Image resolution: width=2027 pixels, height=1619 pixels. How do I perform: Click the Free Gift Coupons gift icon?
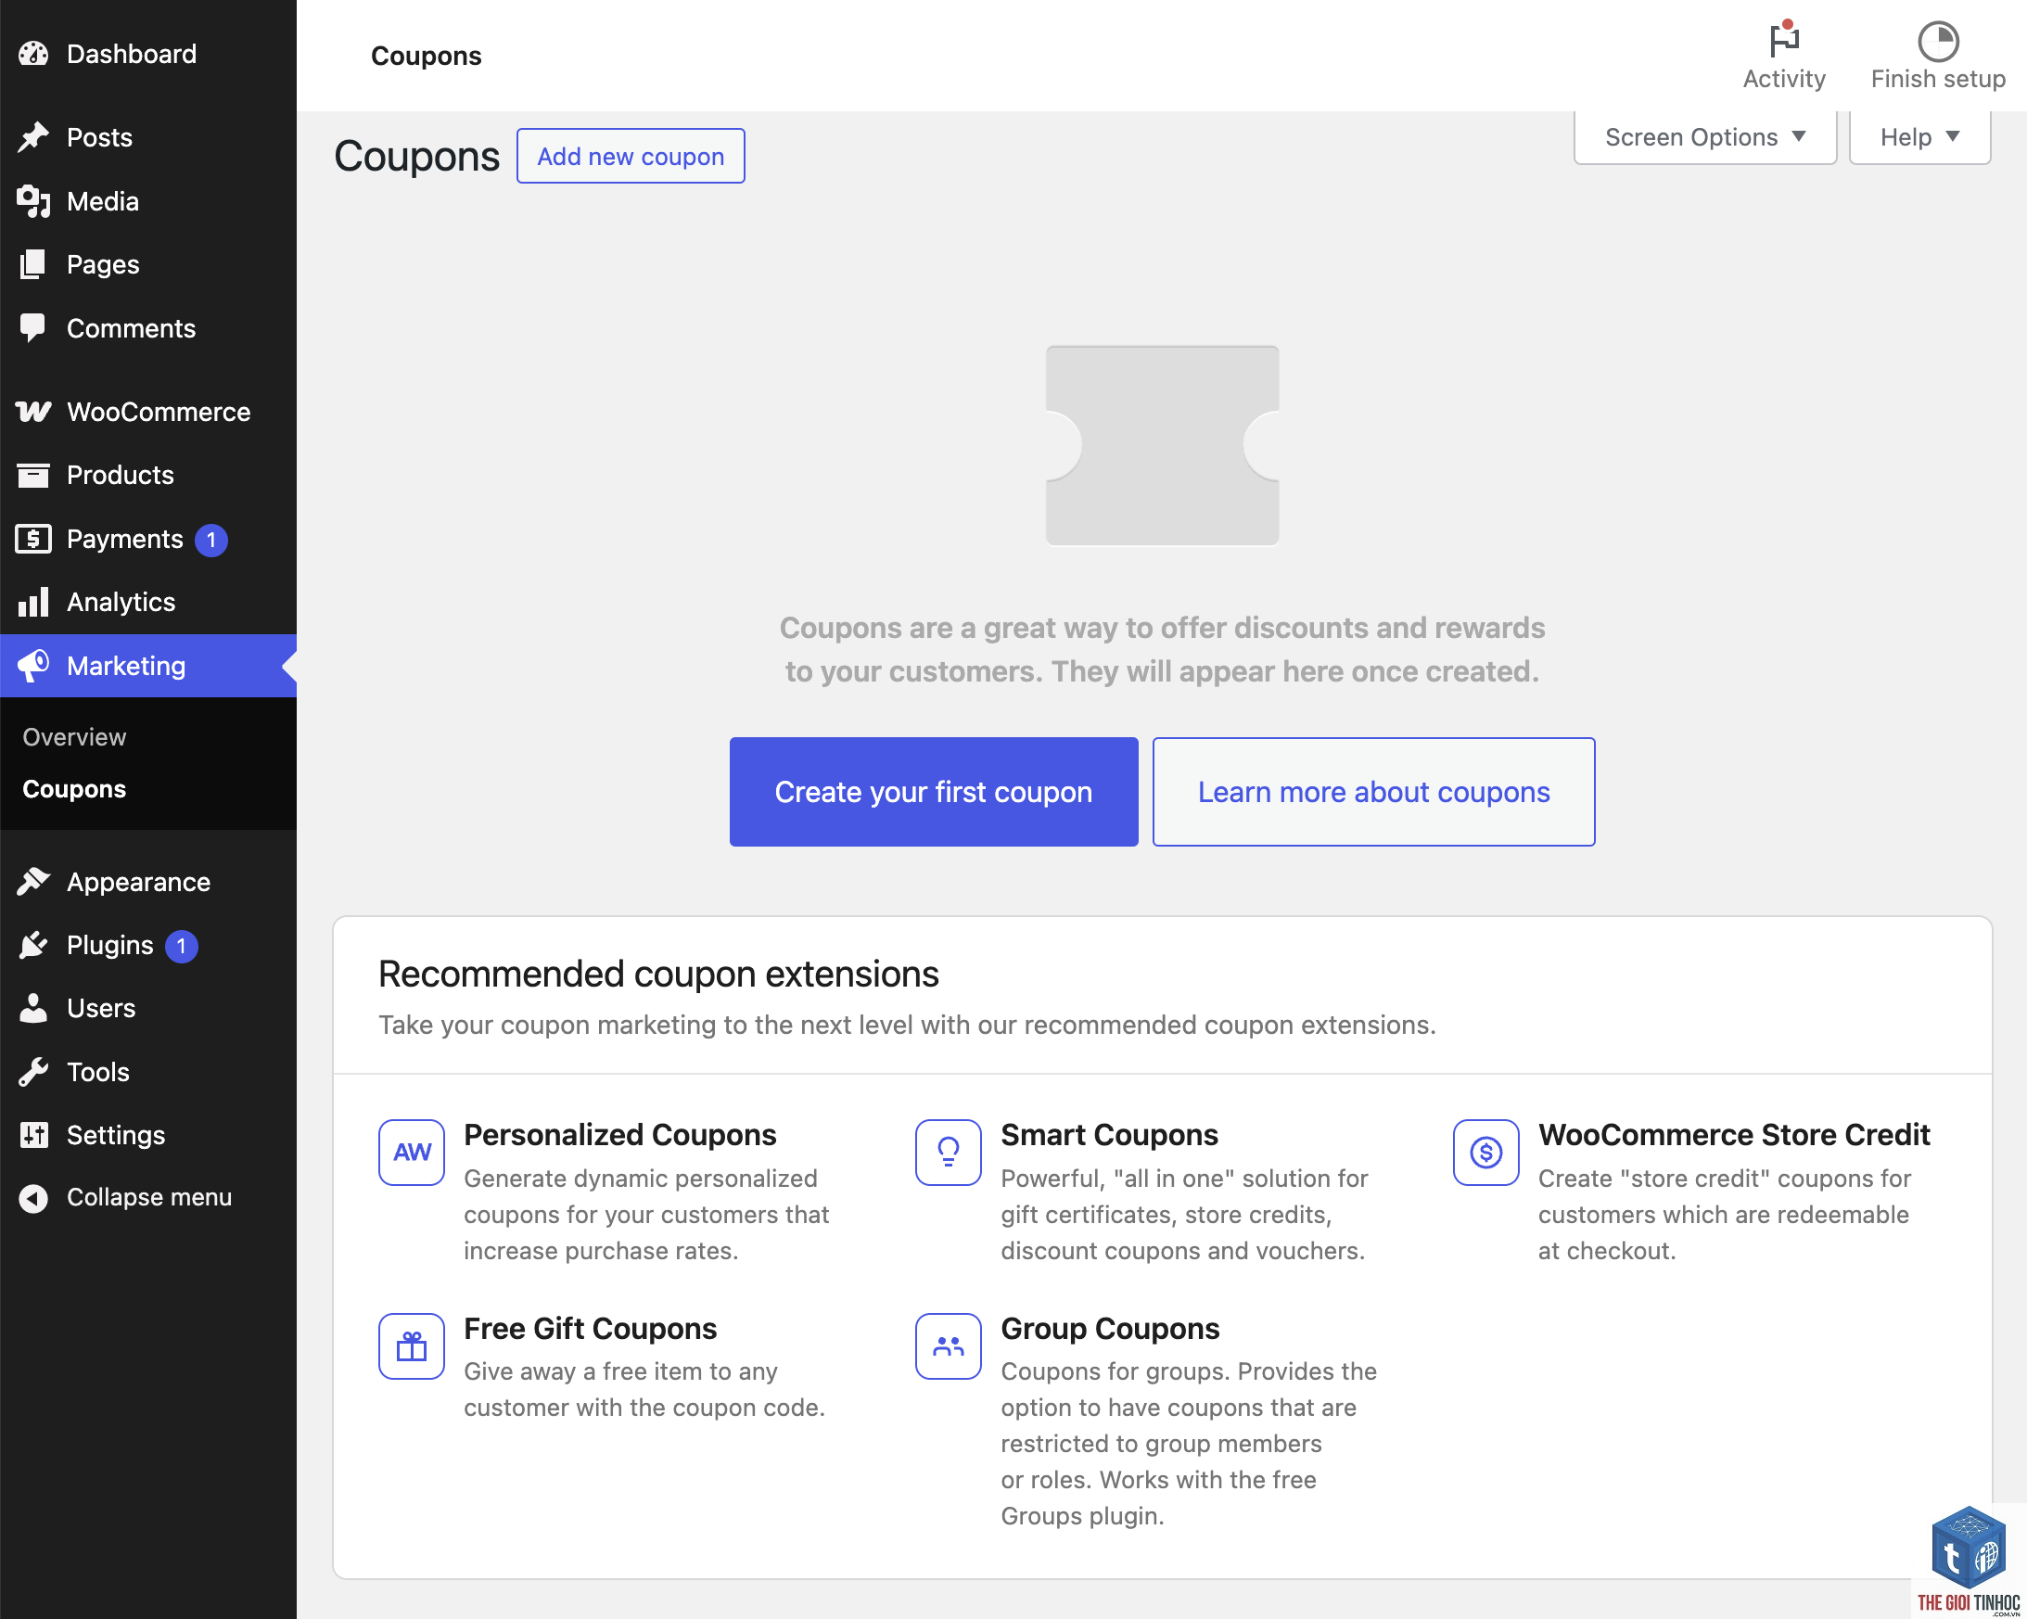click(411, 1345)
